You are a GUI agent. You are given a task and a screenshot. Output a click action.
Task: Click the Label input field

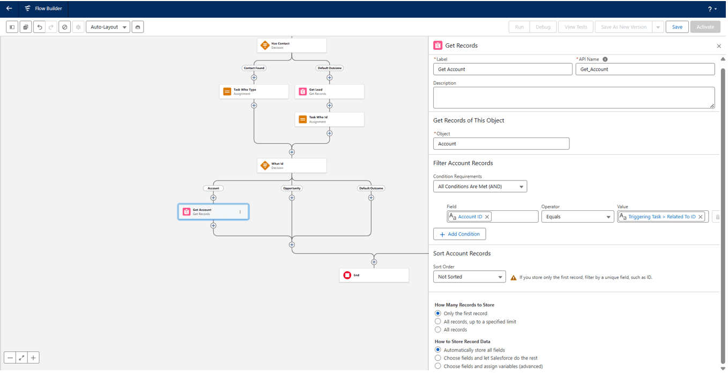502,69
